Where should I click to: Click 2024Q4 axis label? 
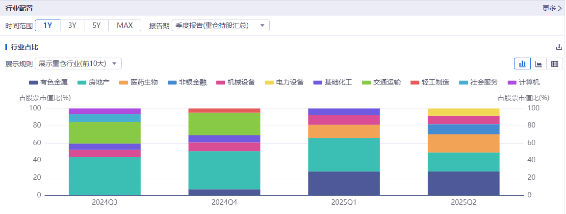[225, 202]
